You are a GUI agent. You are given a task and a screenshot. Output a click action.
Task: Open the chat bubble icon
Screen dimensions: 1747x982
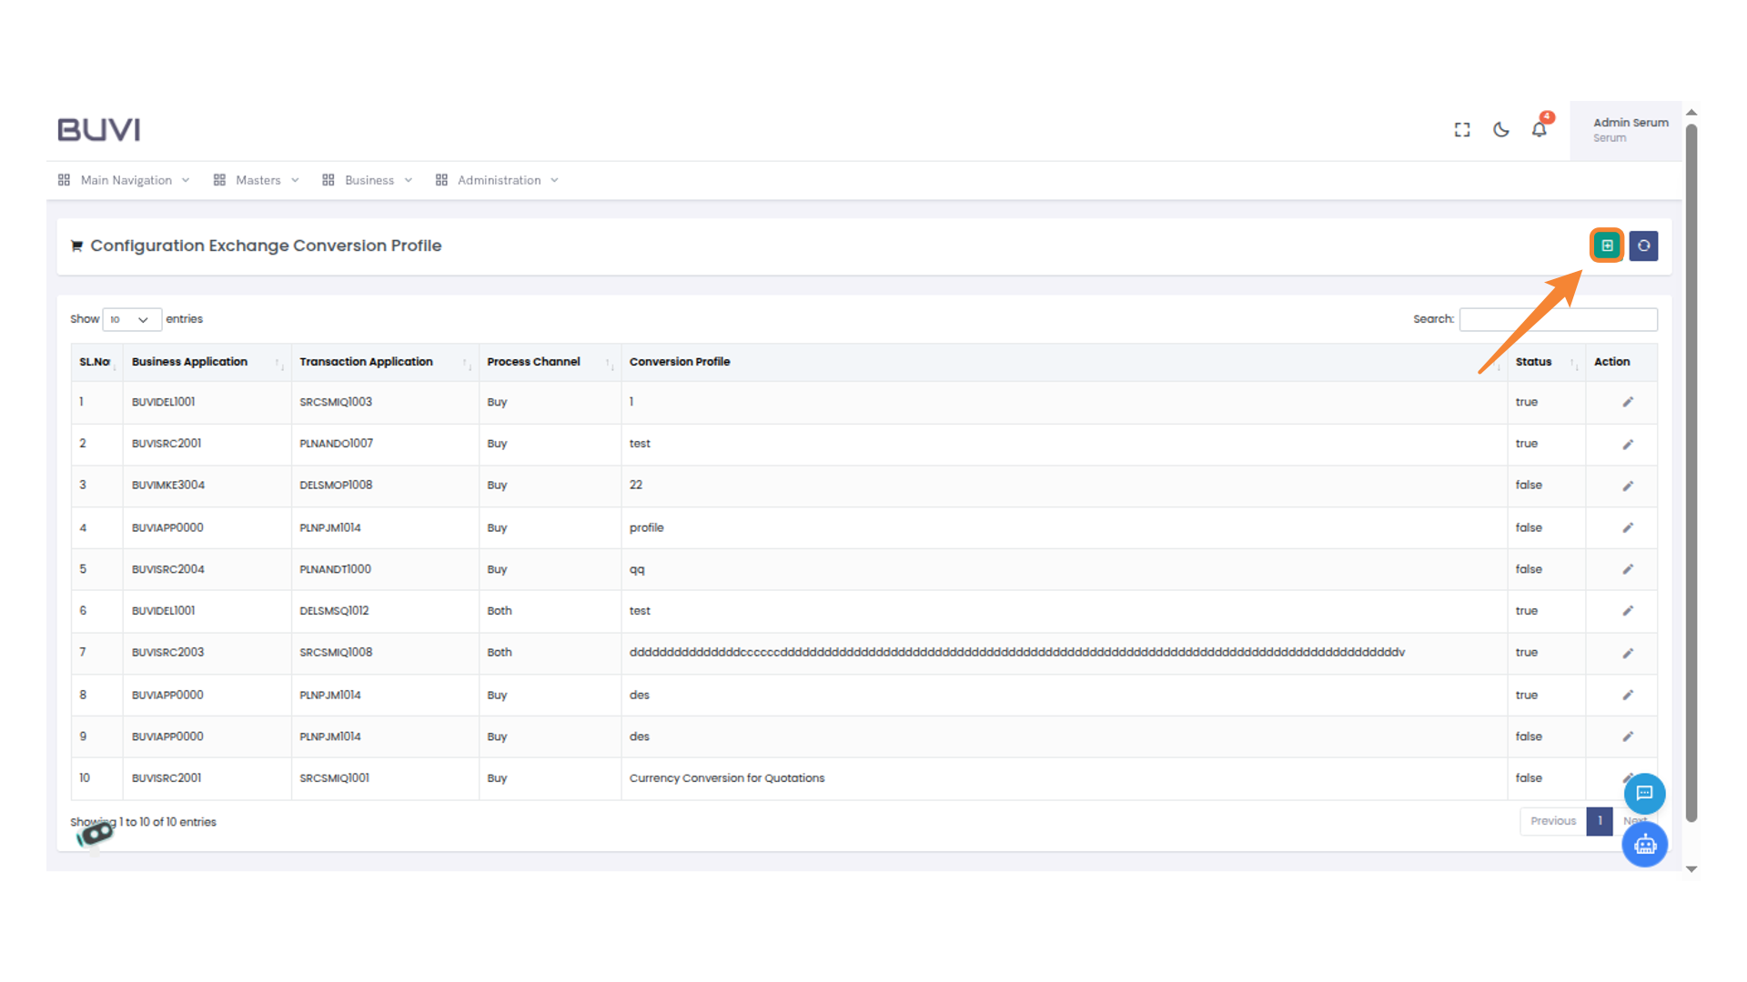tap(1644, 793)
